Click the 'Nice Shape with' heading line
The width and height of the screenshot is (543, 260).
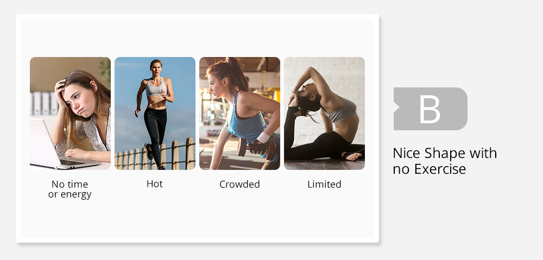pyautogui.click(x=445, y=153)
